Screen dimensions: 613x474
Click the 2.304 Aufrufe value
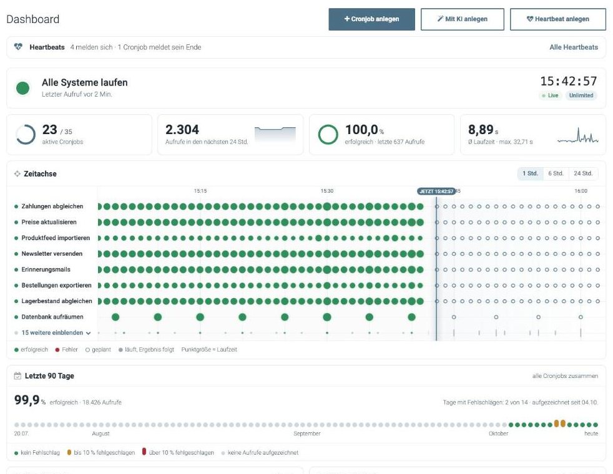(x=182, y=130)
